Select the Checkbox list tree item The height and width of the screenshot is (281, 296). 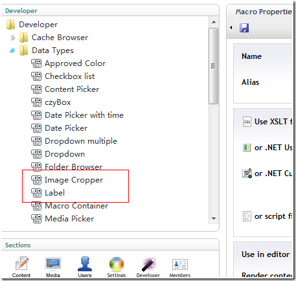click(70, 76)
